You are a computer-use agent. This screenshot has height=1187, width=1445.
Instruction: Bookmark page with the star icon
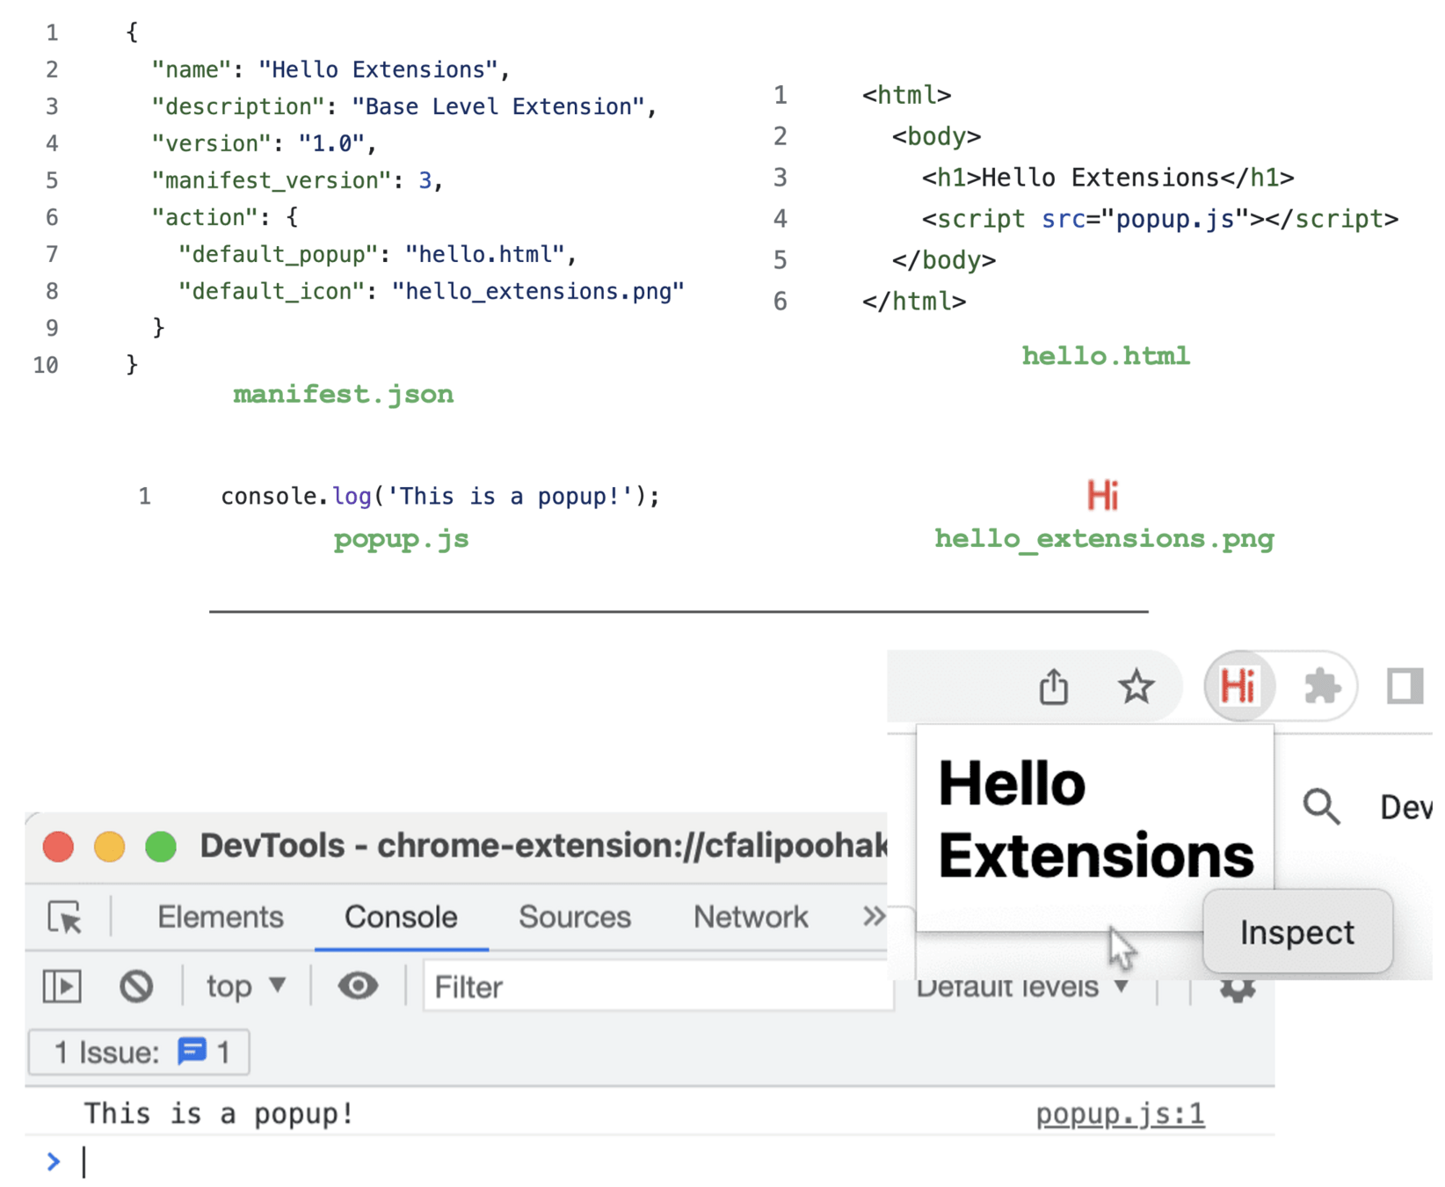click(1136, 686)
